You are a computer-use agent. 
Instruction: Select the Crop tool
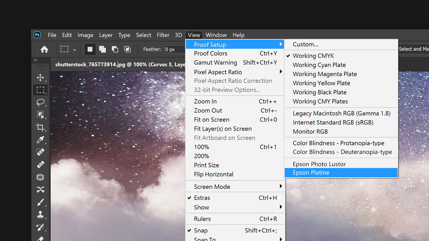(x=40, y=127)
